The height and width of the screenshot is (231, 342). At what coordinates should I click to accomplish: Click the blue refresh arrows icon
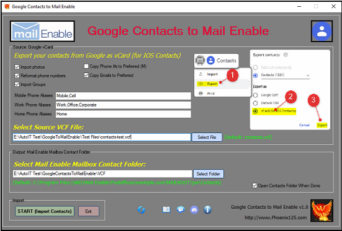(x=142, y=210)
